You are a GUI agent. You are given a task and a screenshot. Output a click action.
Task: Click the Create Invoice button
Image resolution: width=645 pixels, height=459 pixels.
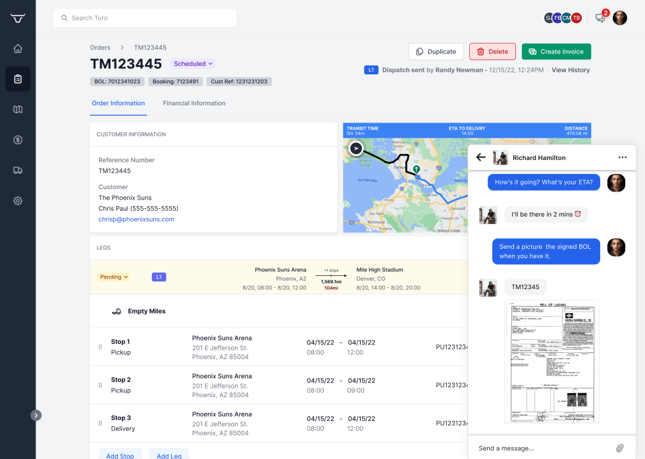coord(556,51)
